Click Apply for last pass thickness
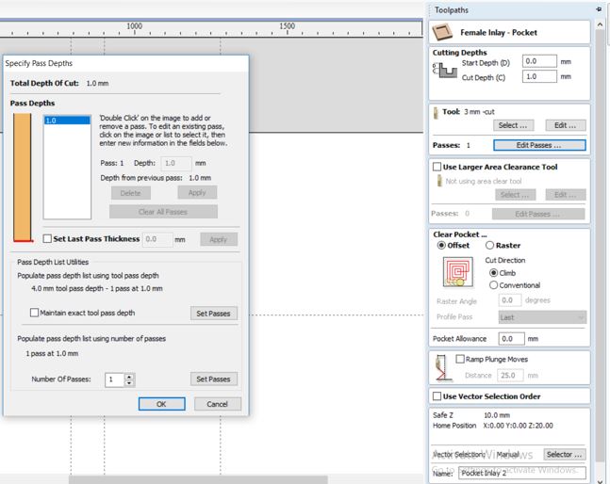 (219, 239)
